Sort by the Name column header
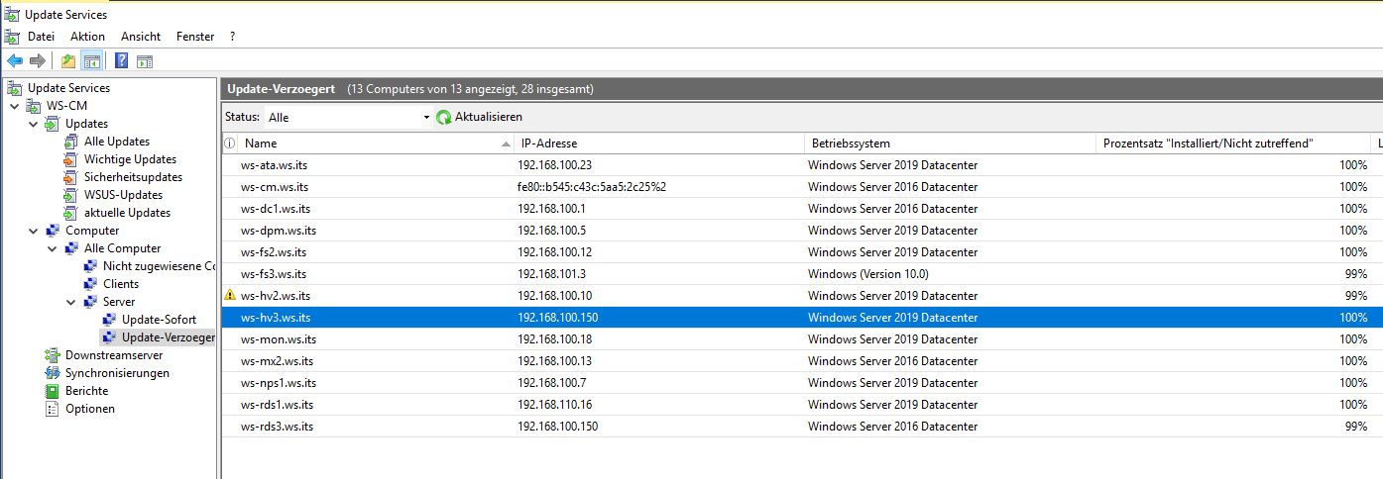Viewport: 1383px width, 479px height. coord(377,144)
